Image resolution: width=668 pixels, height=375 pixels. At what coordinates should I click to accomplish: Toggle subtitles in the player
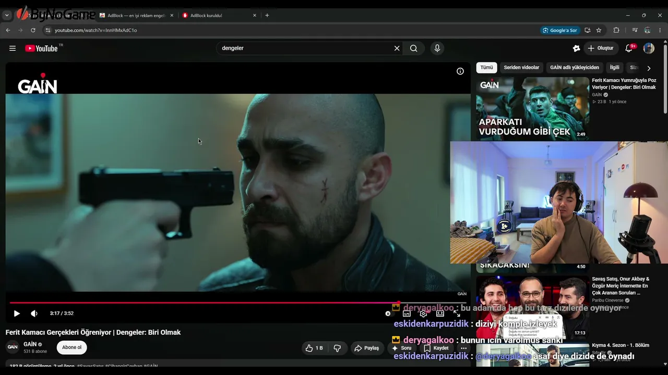click(407, 314)
